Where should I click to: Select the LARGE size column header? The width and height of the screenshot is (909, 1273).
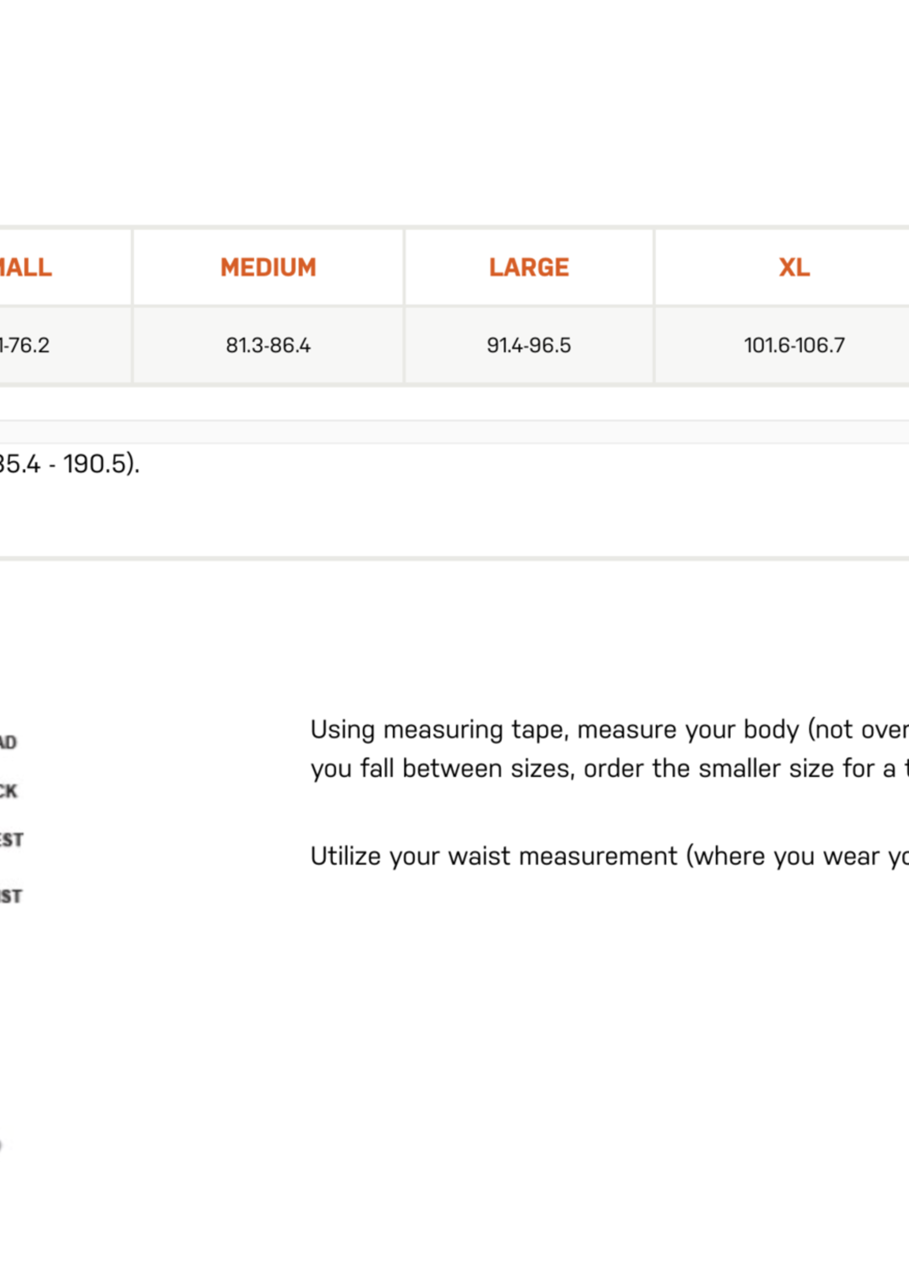pyautogui.click(x=528, y=267)
